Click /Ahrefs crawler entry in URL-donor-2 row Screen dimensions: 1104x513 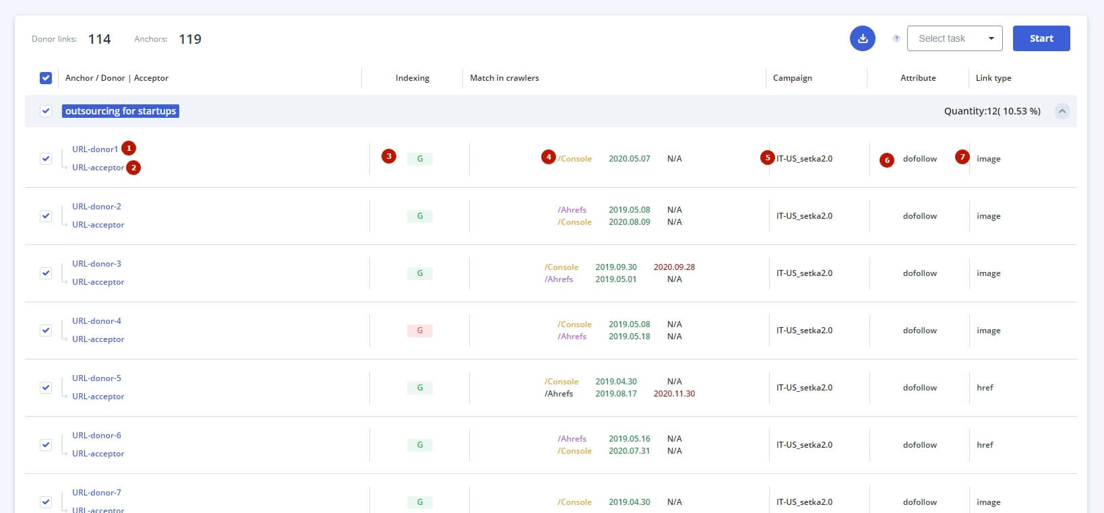pos(572,210)
